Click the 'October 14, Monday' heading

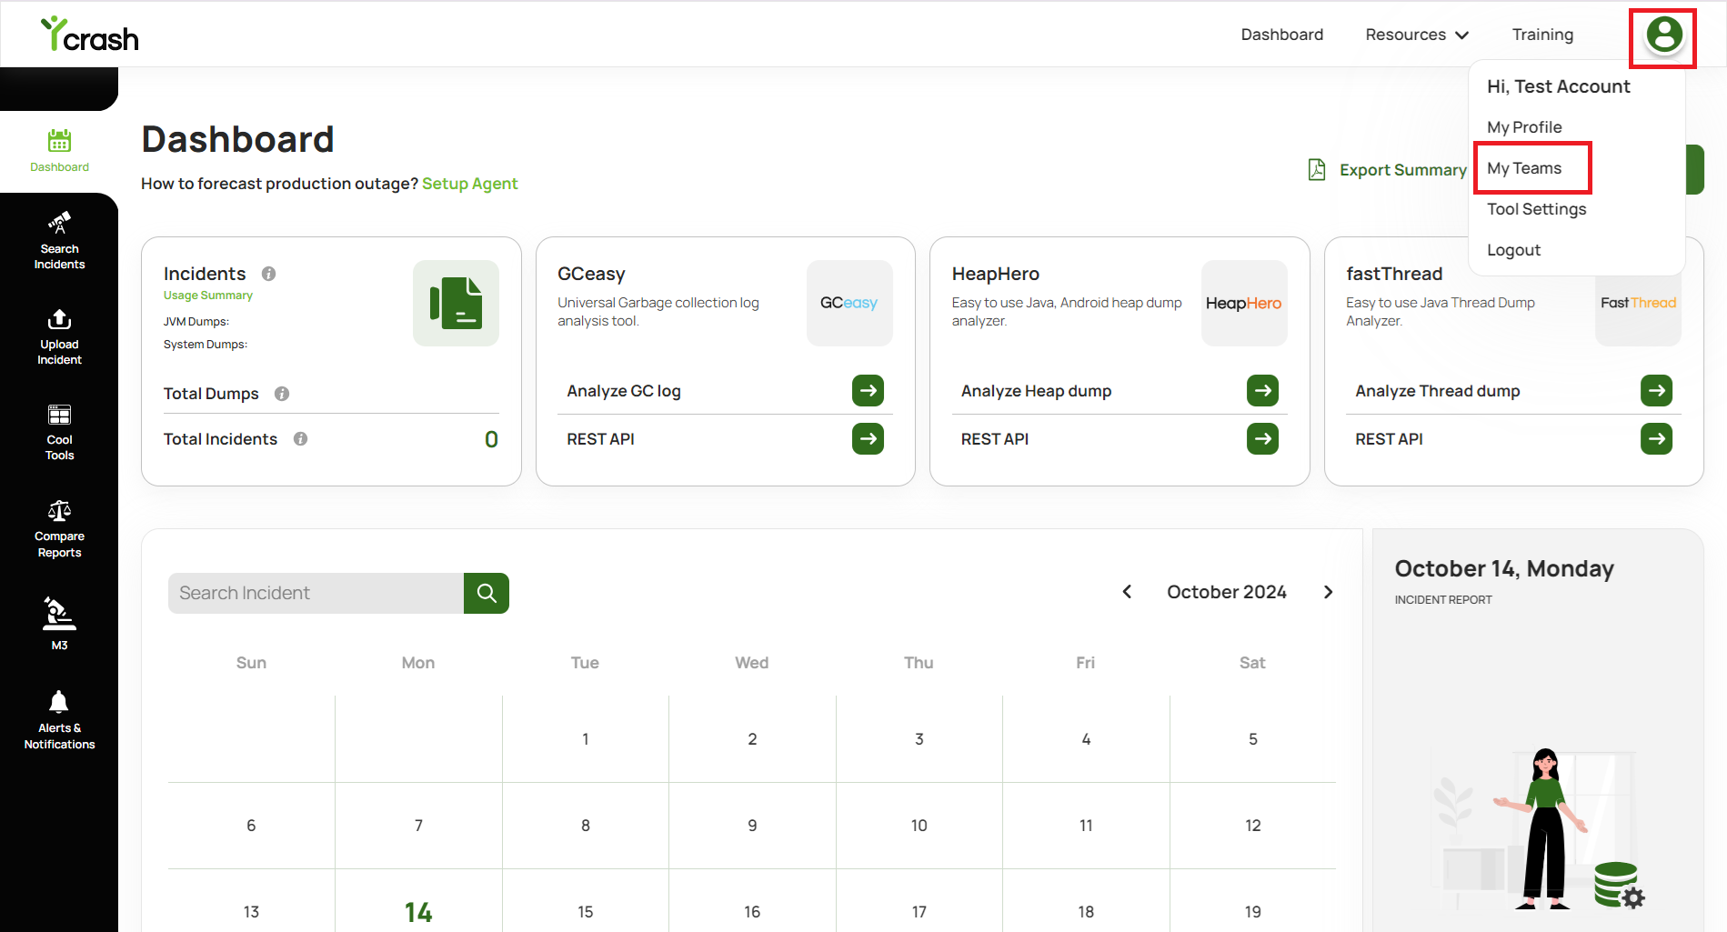coord(1504,569)
